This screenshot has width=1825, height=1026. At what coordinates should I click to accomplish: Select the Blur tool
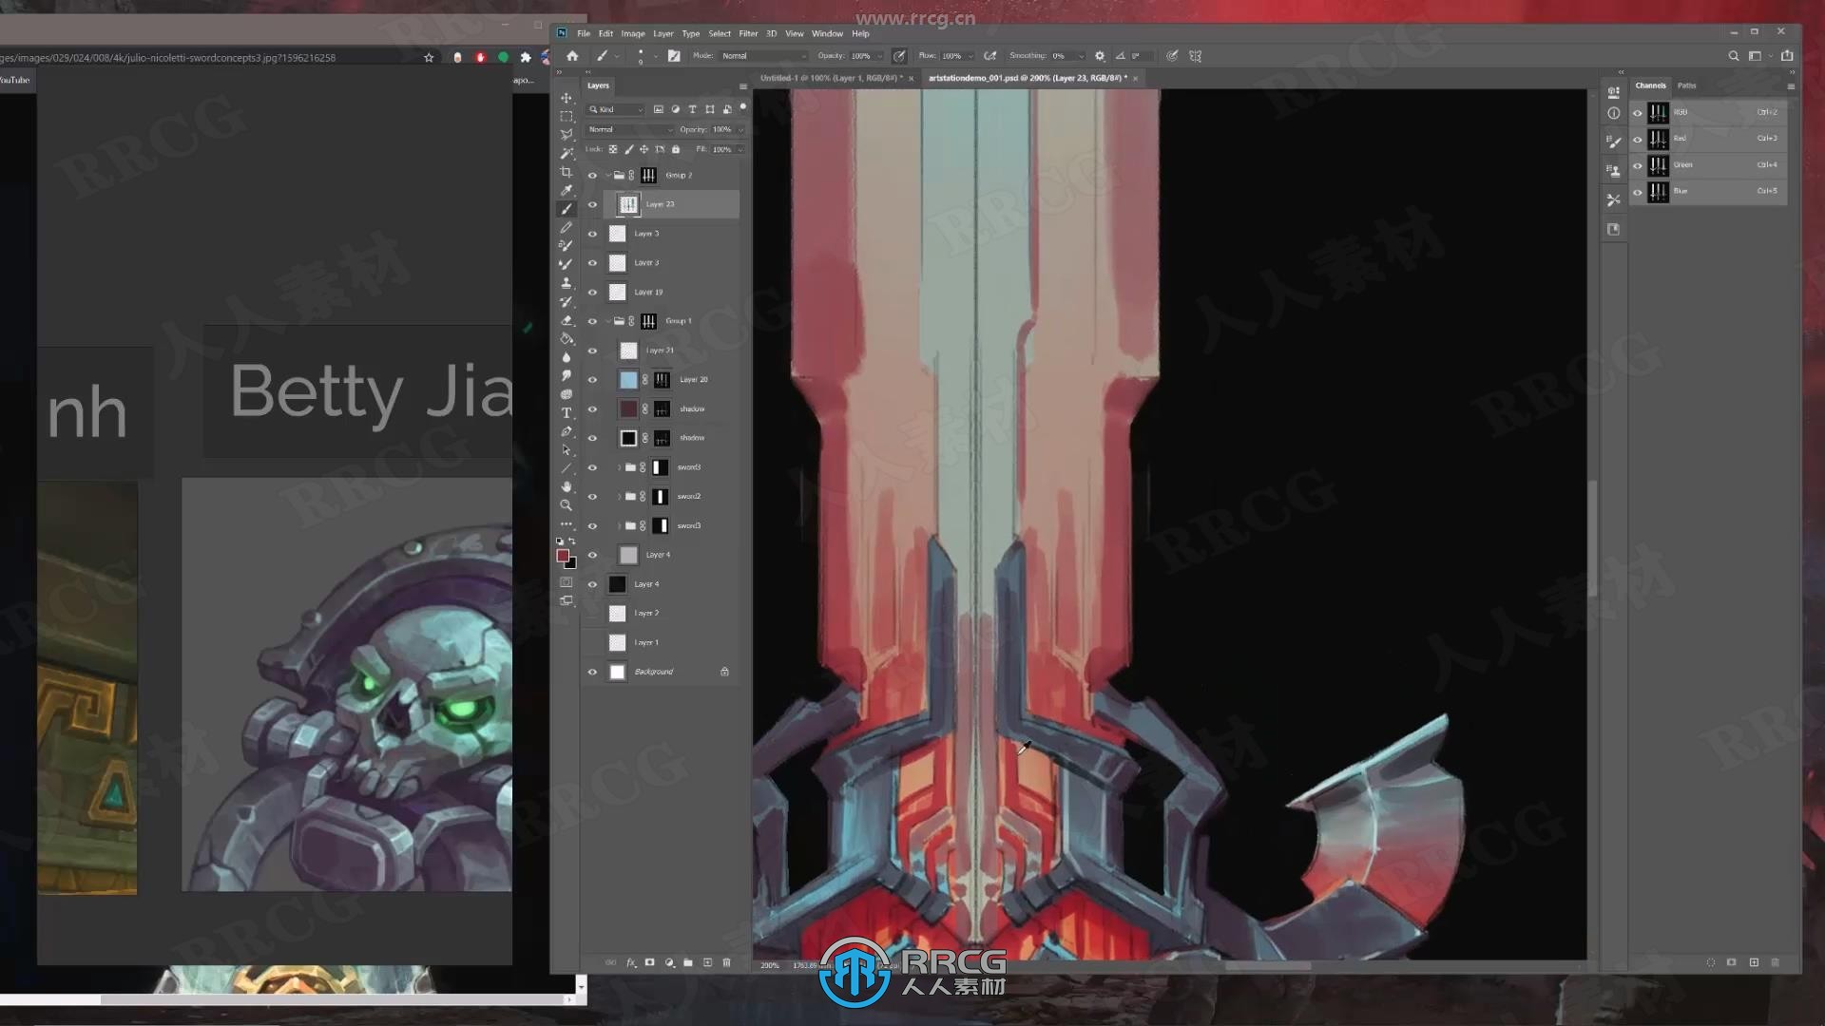tap(567, 357)
